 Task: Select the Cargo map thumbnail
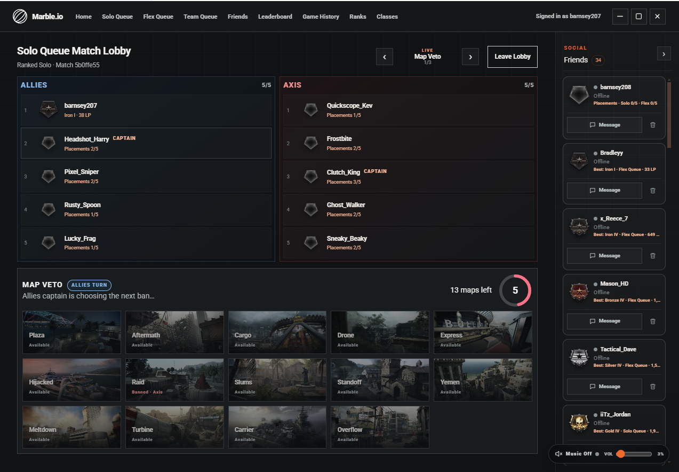(277, 332)
